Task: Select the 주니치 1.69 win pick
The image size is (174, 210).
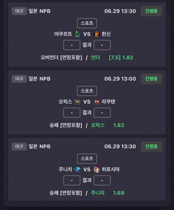Action: tap(108, 193)
